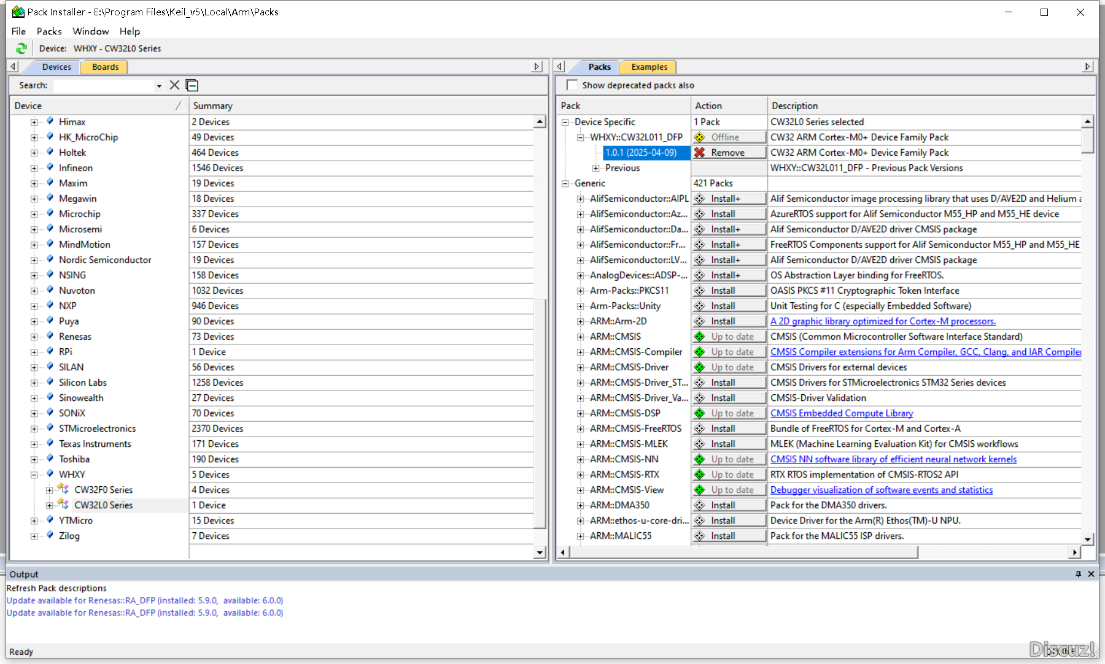
Task: Click the CW32F0 Series family icon
Action: click(63, 489)
